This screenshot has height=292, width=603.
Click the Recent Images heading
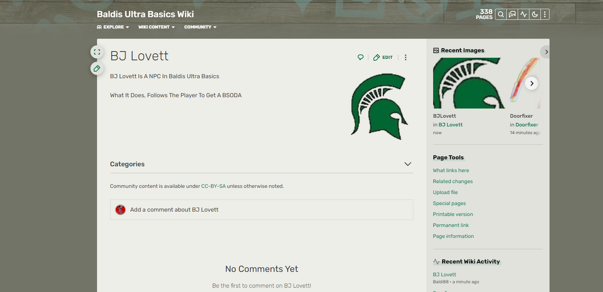pyautogui.click(x=463, y=50)
